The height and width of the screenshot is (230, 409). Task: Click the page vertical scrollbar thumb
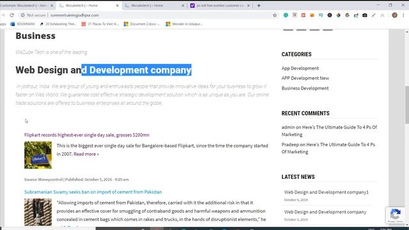[406, 105]
